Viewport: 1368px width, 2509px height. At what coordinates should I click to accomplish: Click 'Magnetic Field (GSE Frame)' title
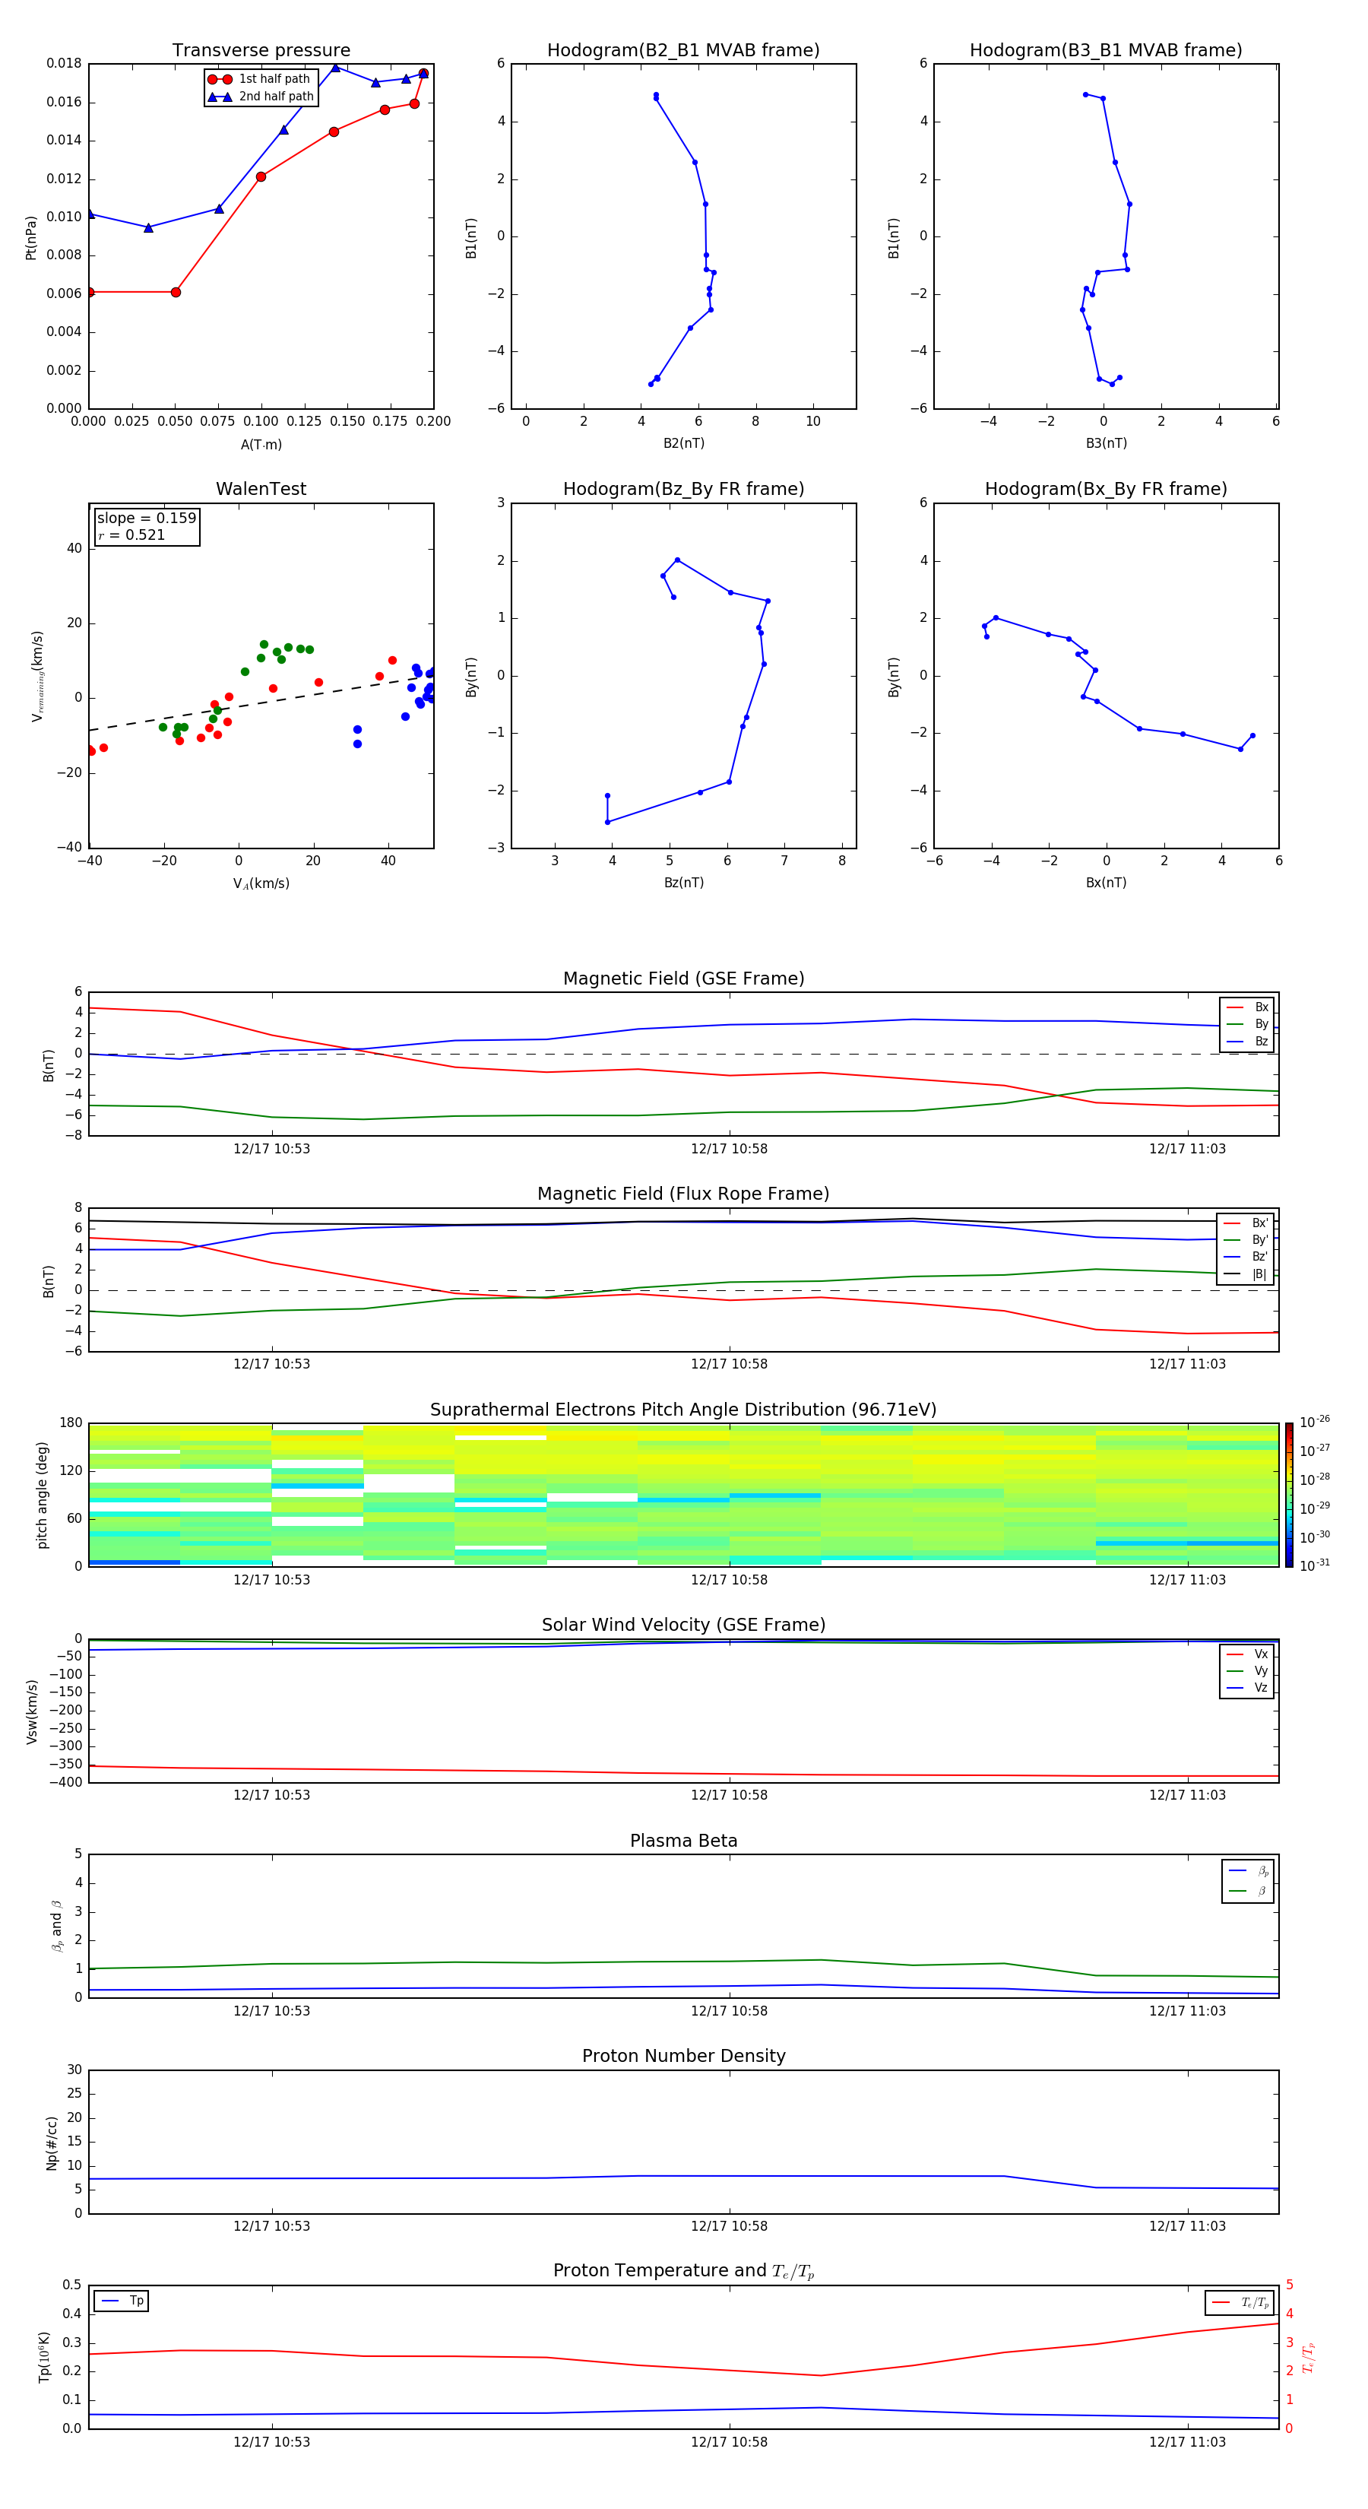coord(683,979)
